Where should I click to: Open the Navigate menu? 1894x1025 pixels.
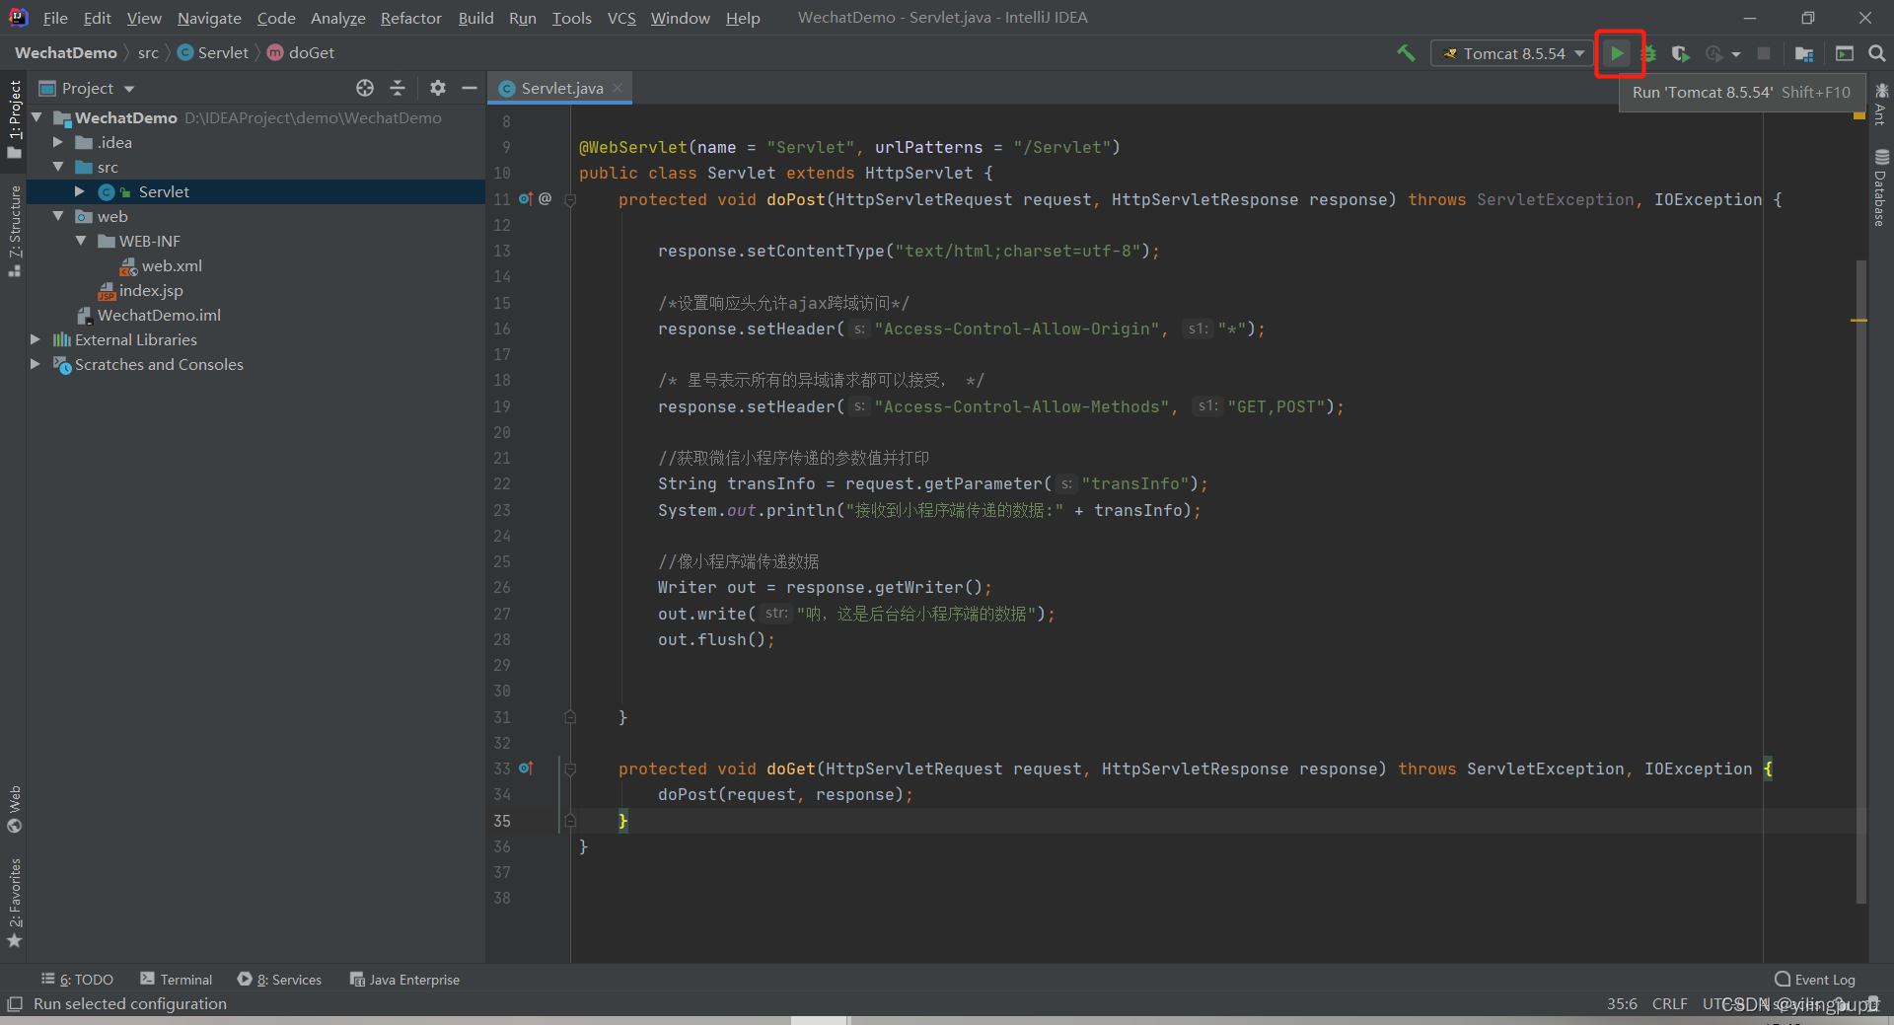pos(209,18)
